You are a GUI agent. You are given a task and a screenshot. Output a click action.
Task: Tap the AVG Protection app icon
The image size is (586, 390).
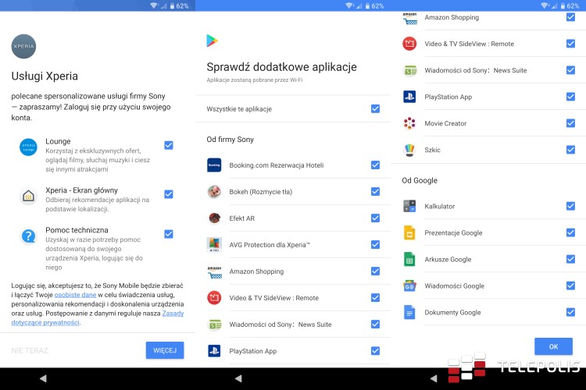coord(214,245)
